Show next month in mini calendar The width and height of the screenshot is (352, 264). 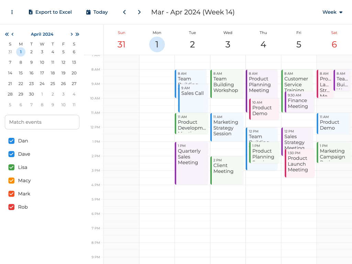point(71,34)
